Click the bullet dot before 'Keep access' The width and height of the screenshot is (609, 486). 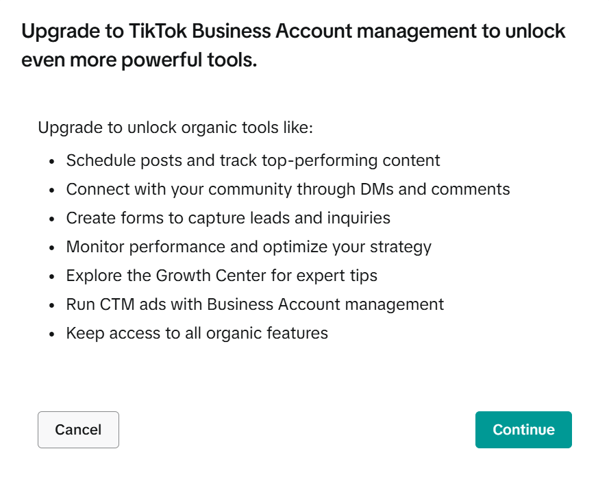(52, 335)
